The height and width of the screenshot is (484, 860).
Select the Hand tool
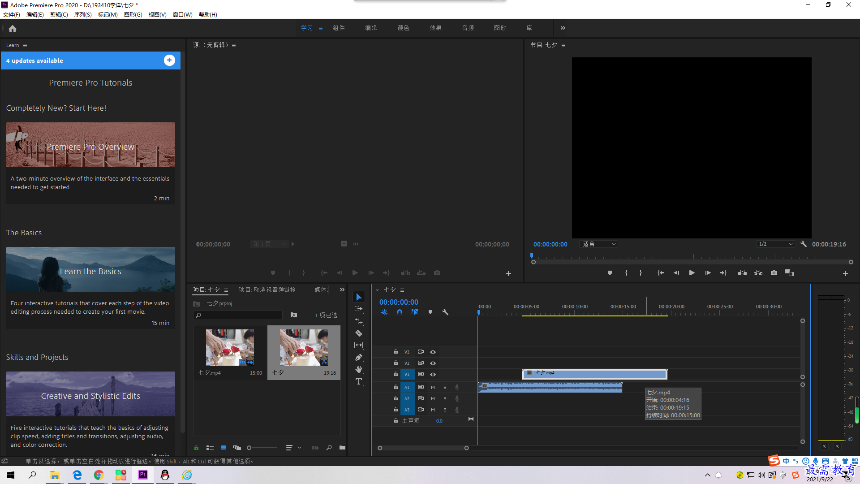pyautogui.click(x=359, y=369)
